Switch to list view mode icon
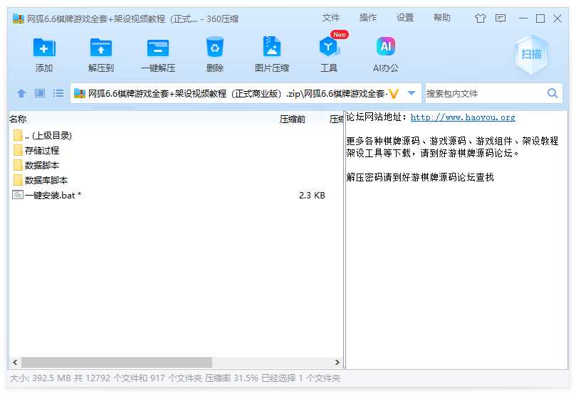 (x=58, y=93)
